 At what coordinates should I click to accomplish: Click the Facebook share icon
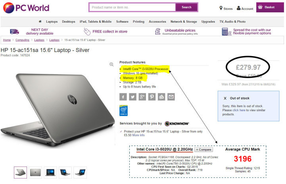[123, 97]
